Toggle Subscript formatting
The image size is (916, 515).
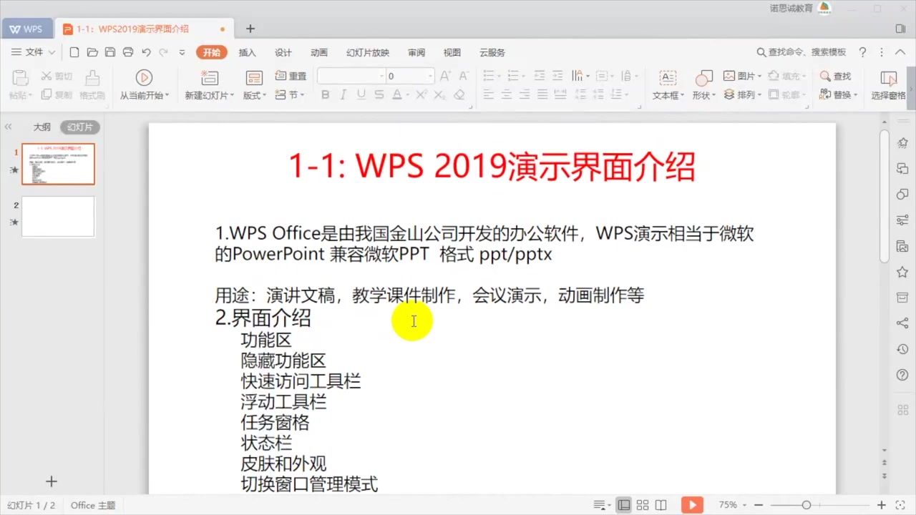click(439, 94)
